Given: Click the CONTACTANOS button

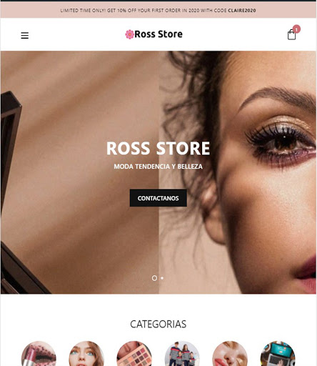Looking at the screenshot, I should coord(158,198).
